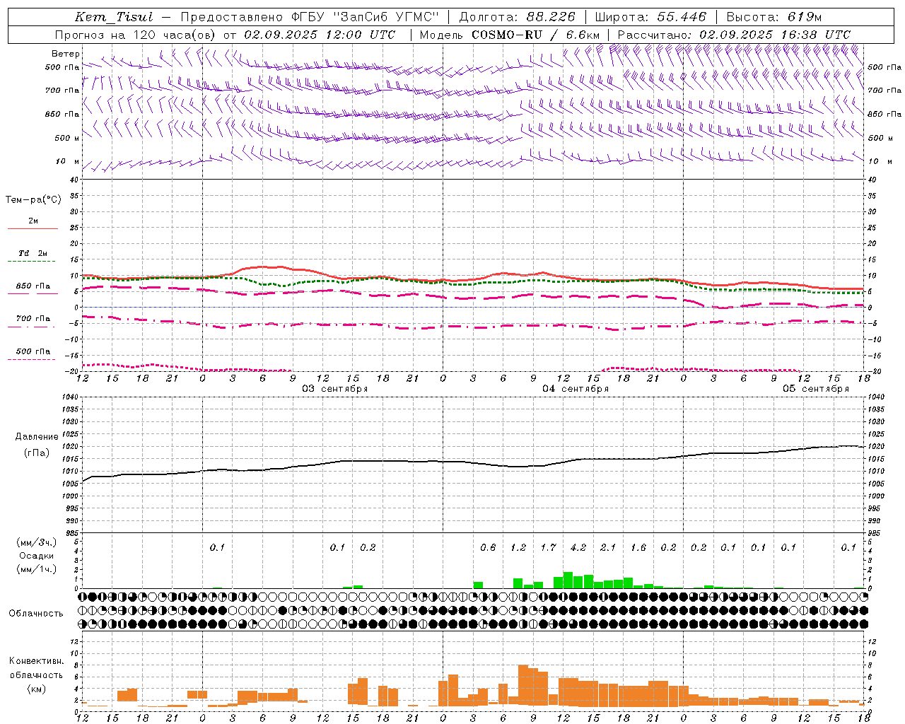This screenshot has width=905, height=724.
Task: Click the 'Td 2м' dew point legend entry
Action: pyautogui.click(x=33, y=253)
